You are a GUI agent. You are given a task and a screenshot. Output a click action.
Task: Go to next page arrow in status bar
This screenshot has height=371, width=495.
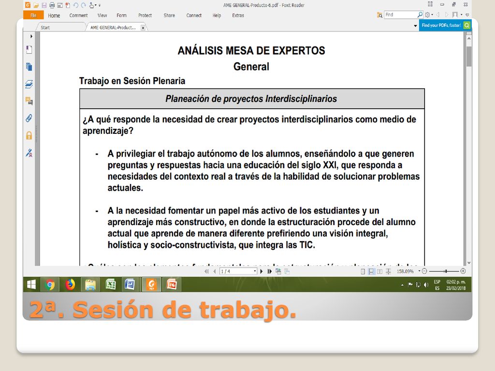(262, 271)
